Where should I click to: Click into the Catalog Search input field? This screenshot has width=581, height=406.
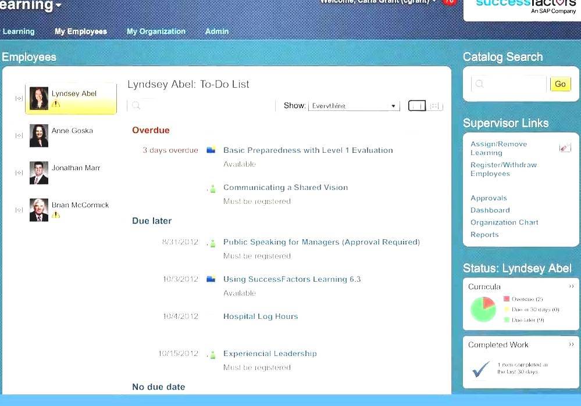pyautogui.click(x=508, y=84)
